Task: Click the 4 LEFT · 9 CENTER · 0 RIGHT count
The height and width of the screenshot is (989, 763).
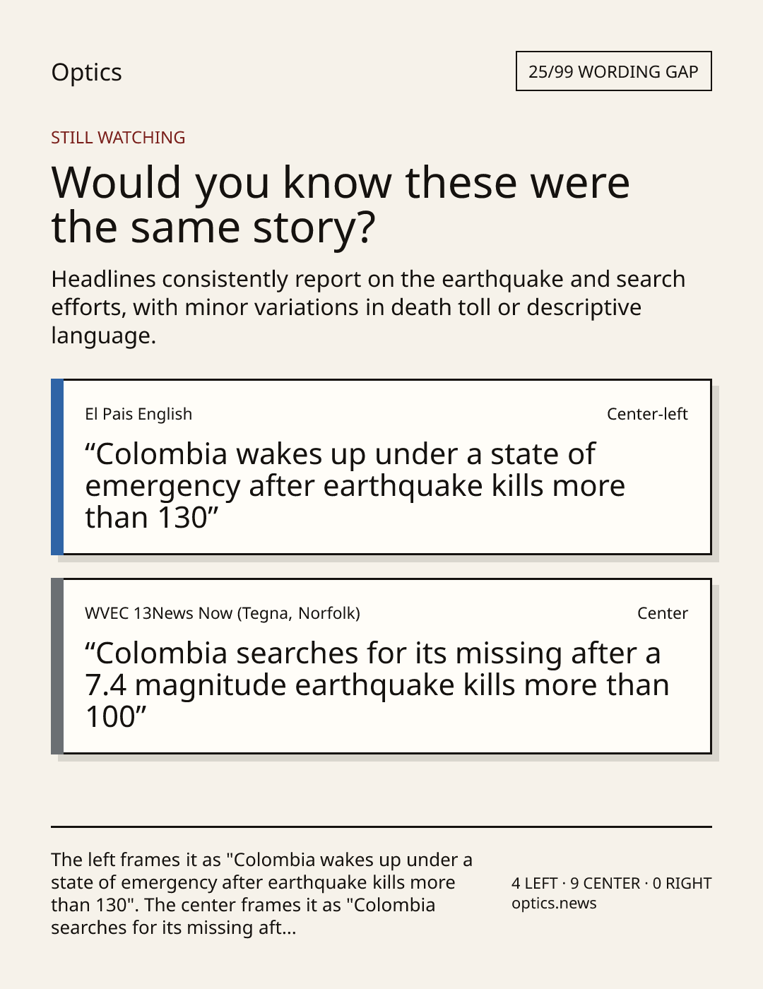Action: 612,883
